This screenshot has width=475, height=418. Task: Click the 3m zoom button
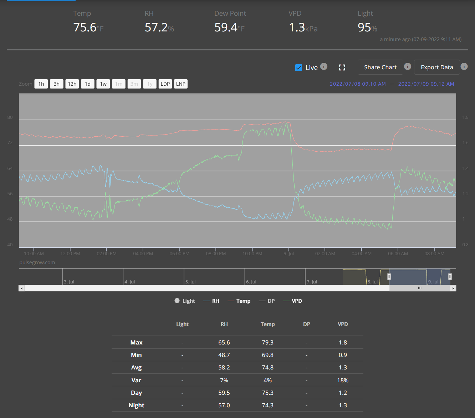coord(134,84)
